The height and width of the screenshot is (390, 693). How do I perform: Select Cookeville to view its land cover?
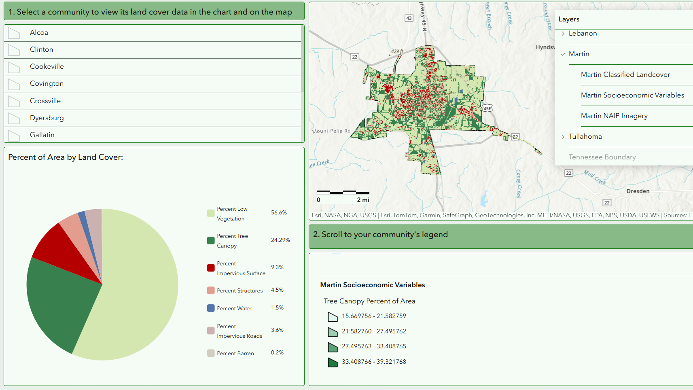tap(47, 67)
